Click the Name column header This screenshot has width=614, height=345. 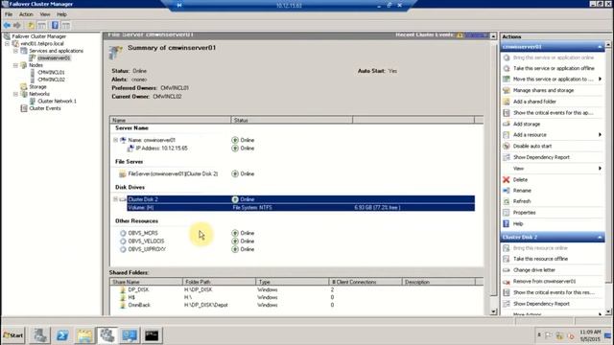coord(171,120)
